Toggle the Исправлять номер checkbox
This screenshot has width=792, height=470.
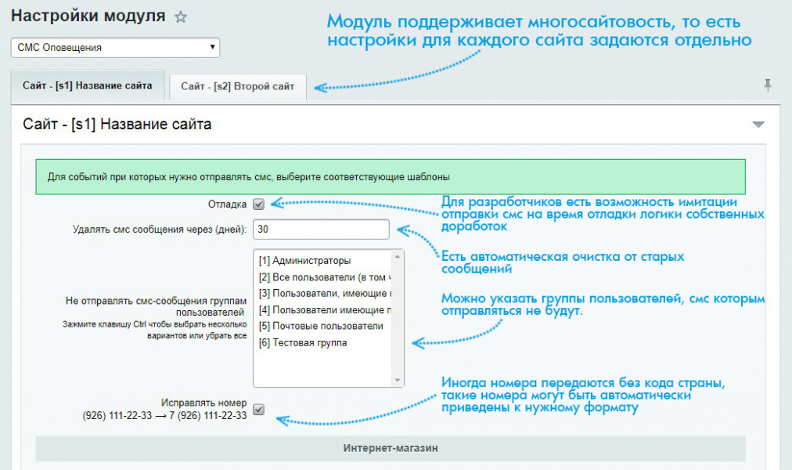click(258, 410)
